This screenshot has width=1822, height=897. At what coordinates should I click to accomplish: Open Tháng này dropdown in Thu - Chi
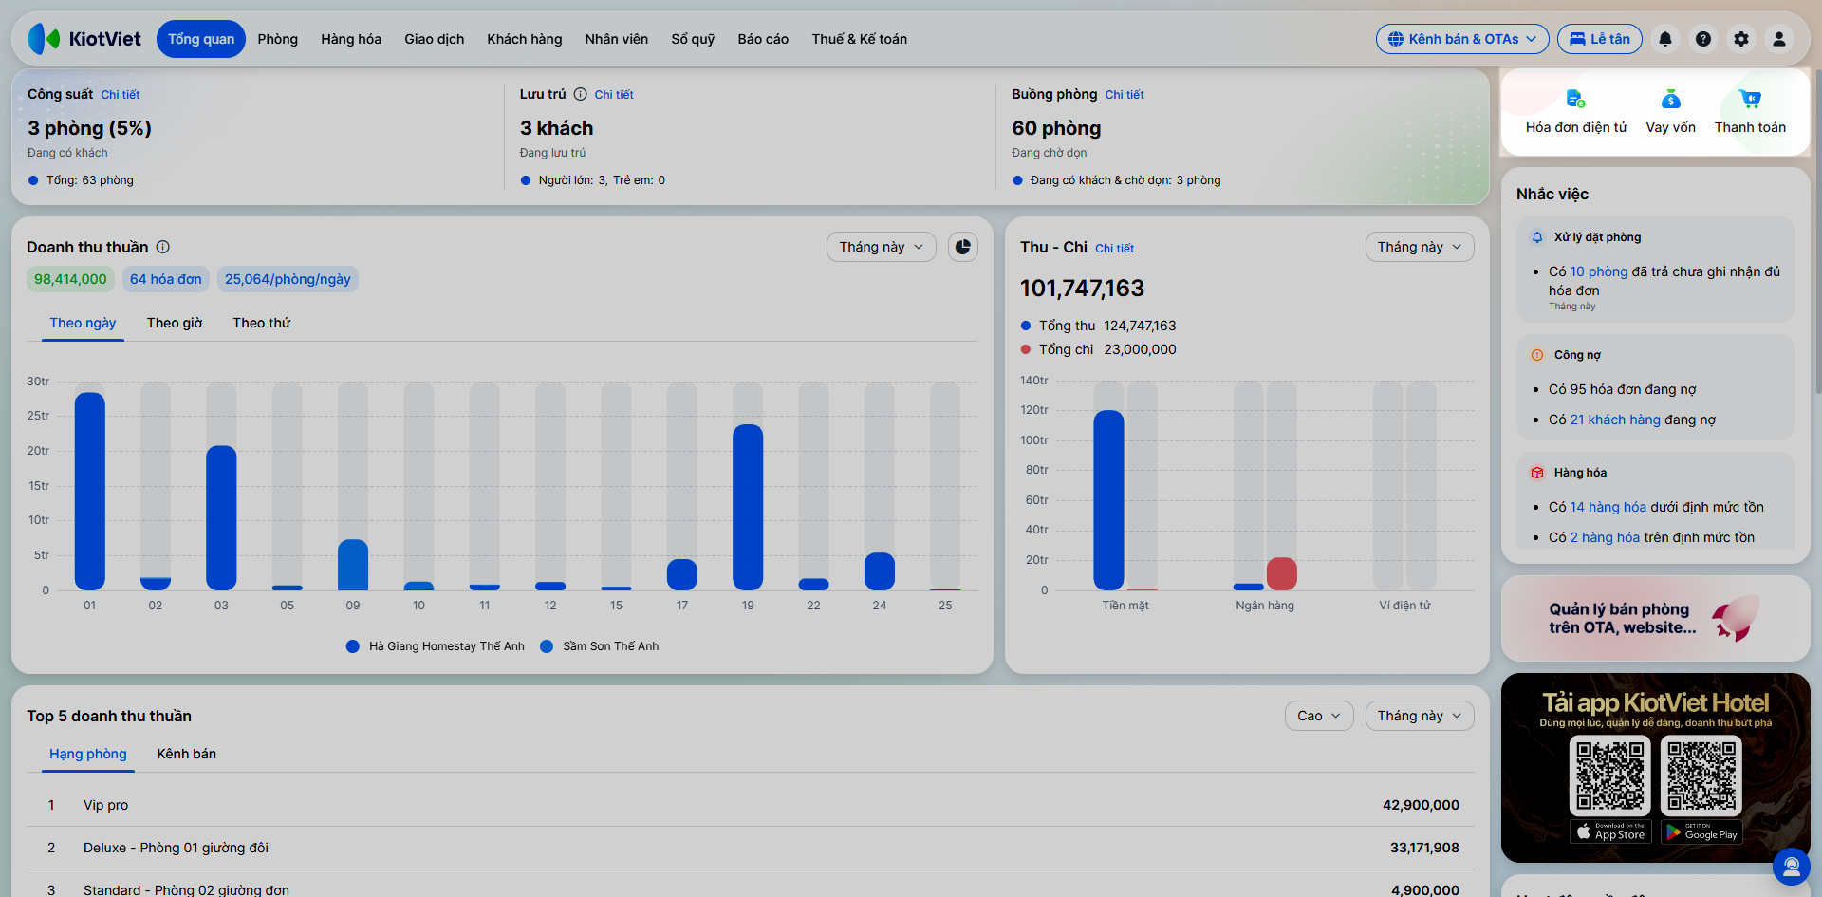coord(1420,247)
